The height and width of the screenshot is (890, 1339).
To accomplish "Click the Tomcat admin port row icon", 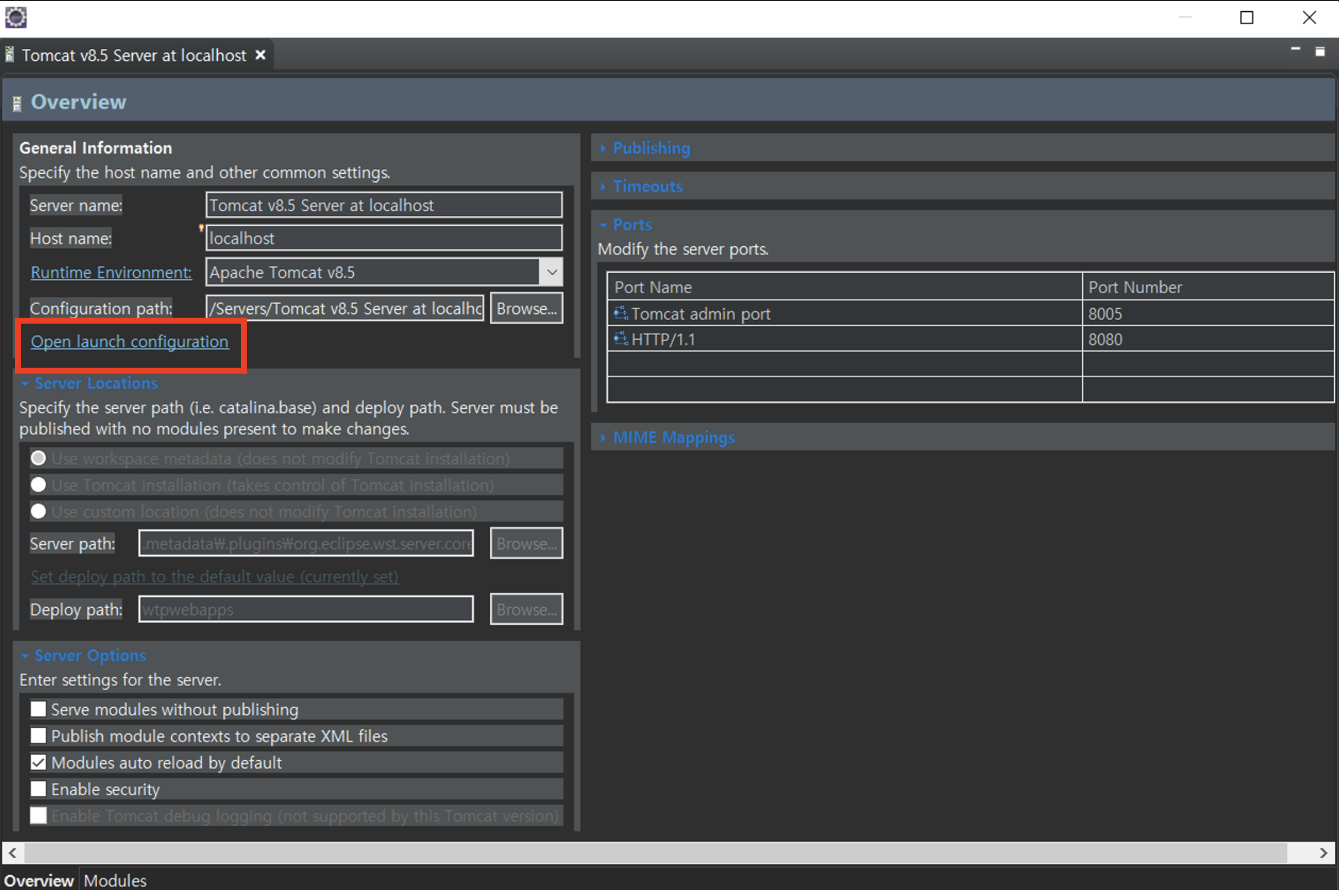I will pos(621,313).
